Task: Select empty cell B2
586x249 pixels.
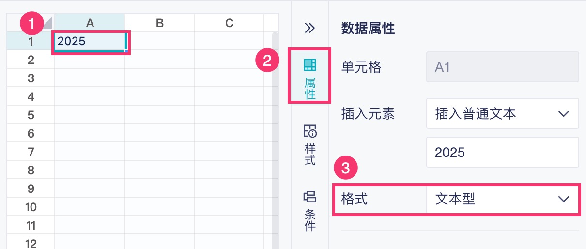Action: point(159,60)
